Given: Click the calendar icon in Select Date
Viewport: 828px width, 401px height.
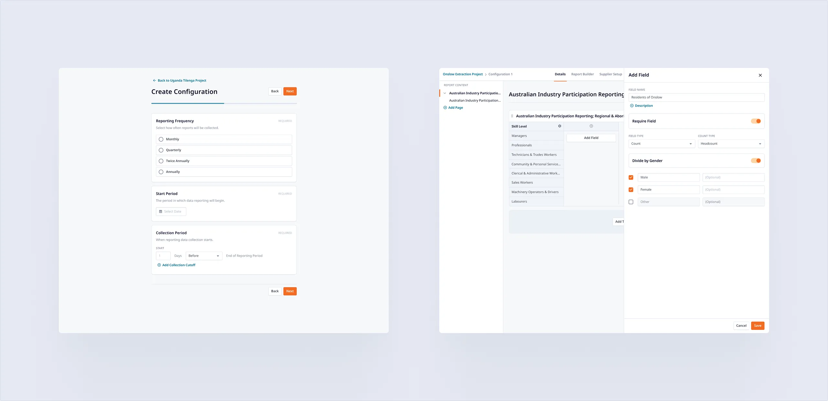Looking at the screenshot, I should [160, 211].
